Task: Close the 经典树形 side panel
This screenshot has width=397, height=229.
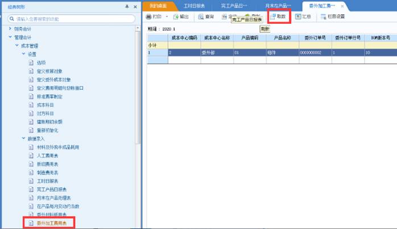Action: click(135, 6)
